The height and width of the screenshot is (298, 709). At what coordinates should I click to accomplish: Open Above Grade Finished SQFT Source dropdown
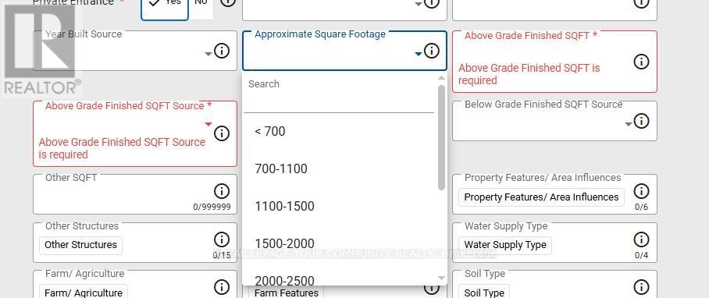tap(208, 124)
